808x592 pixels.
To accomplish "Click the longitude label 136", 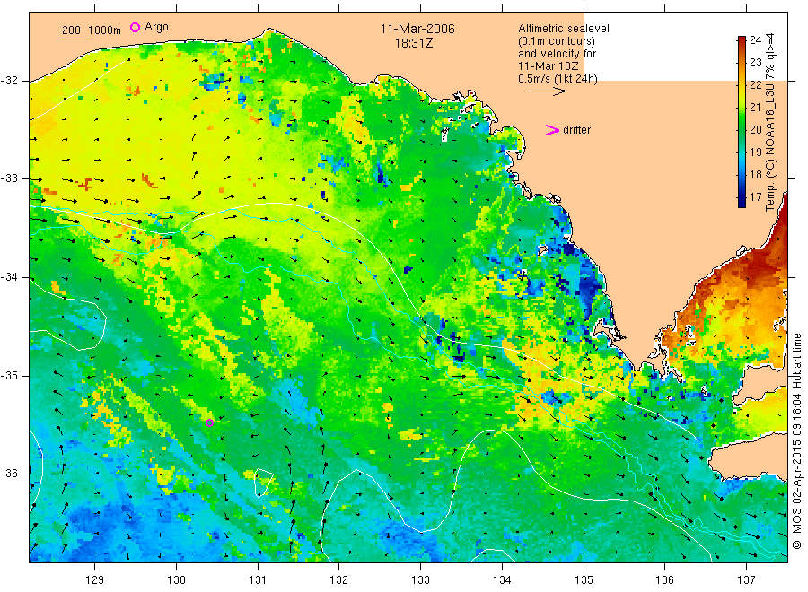I will pos(664,580).
